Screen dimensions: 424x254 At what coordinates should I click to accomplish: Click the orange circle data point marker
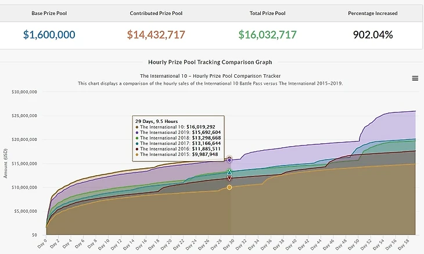click(229, 187)
